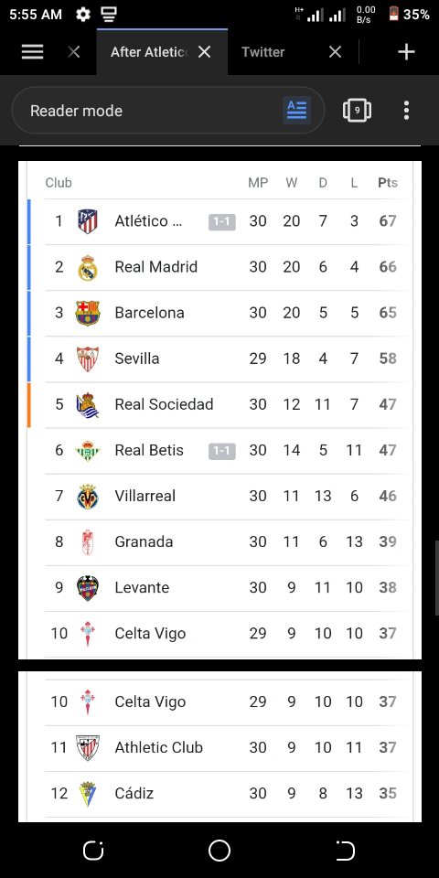Open the Real Sociedad team link
Screen dimensions: 439x878
pos(164,404)
